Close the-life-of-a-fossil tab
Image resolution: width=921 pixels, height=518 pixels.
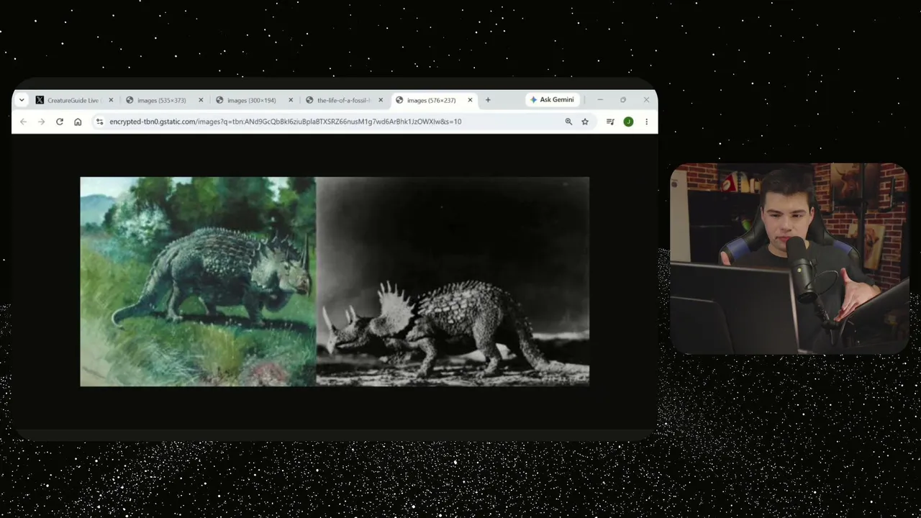coord(381,100)
